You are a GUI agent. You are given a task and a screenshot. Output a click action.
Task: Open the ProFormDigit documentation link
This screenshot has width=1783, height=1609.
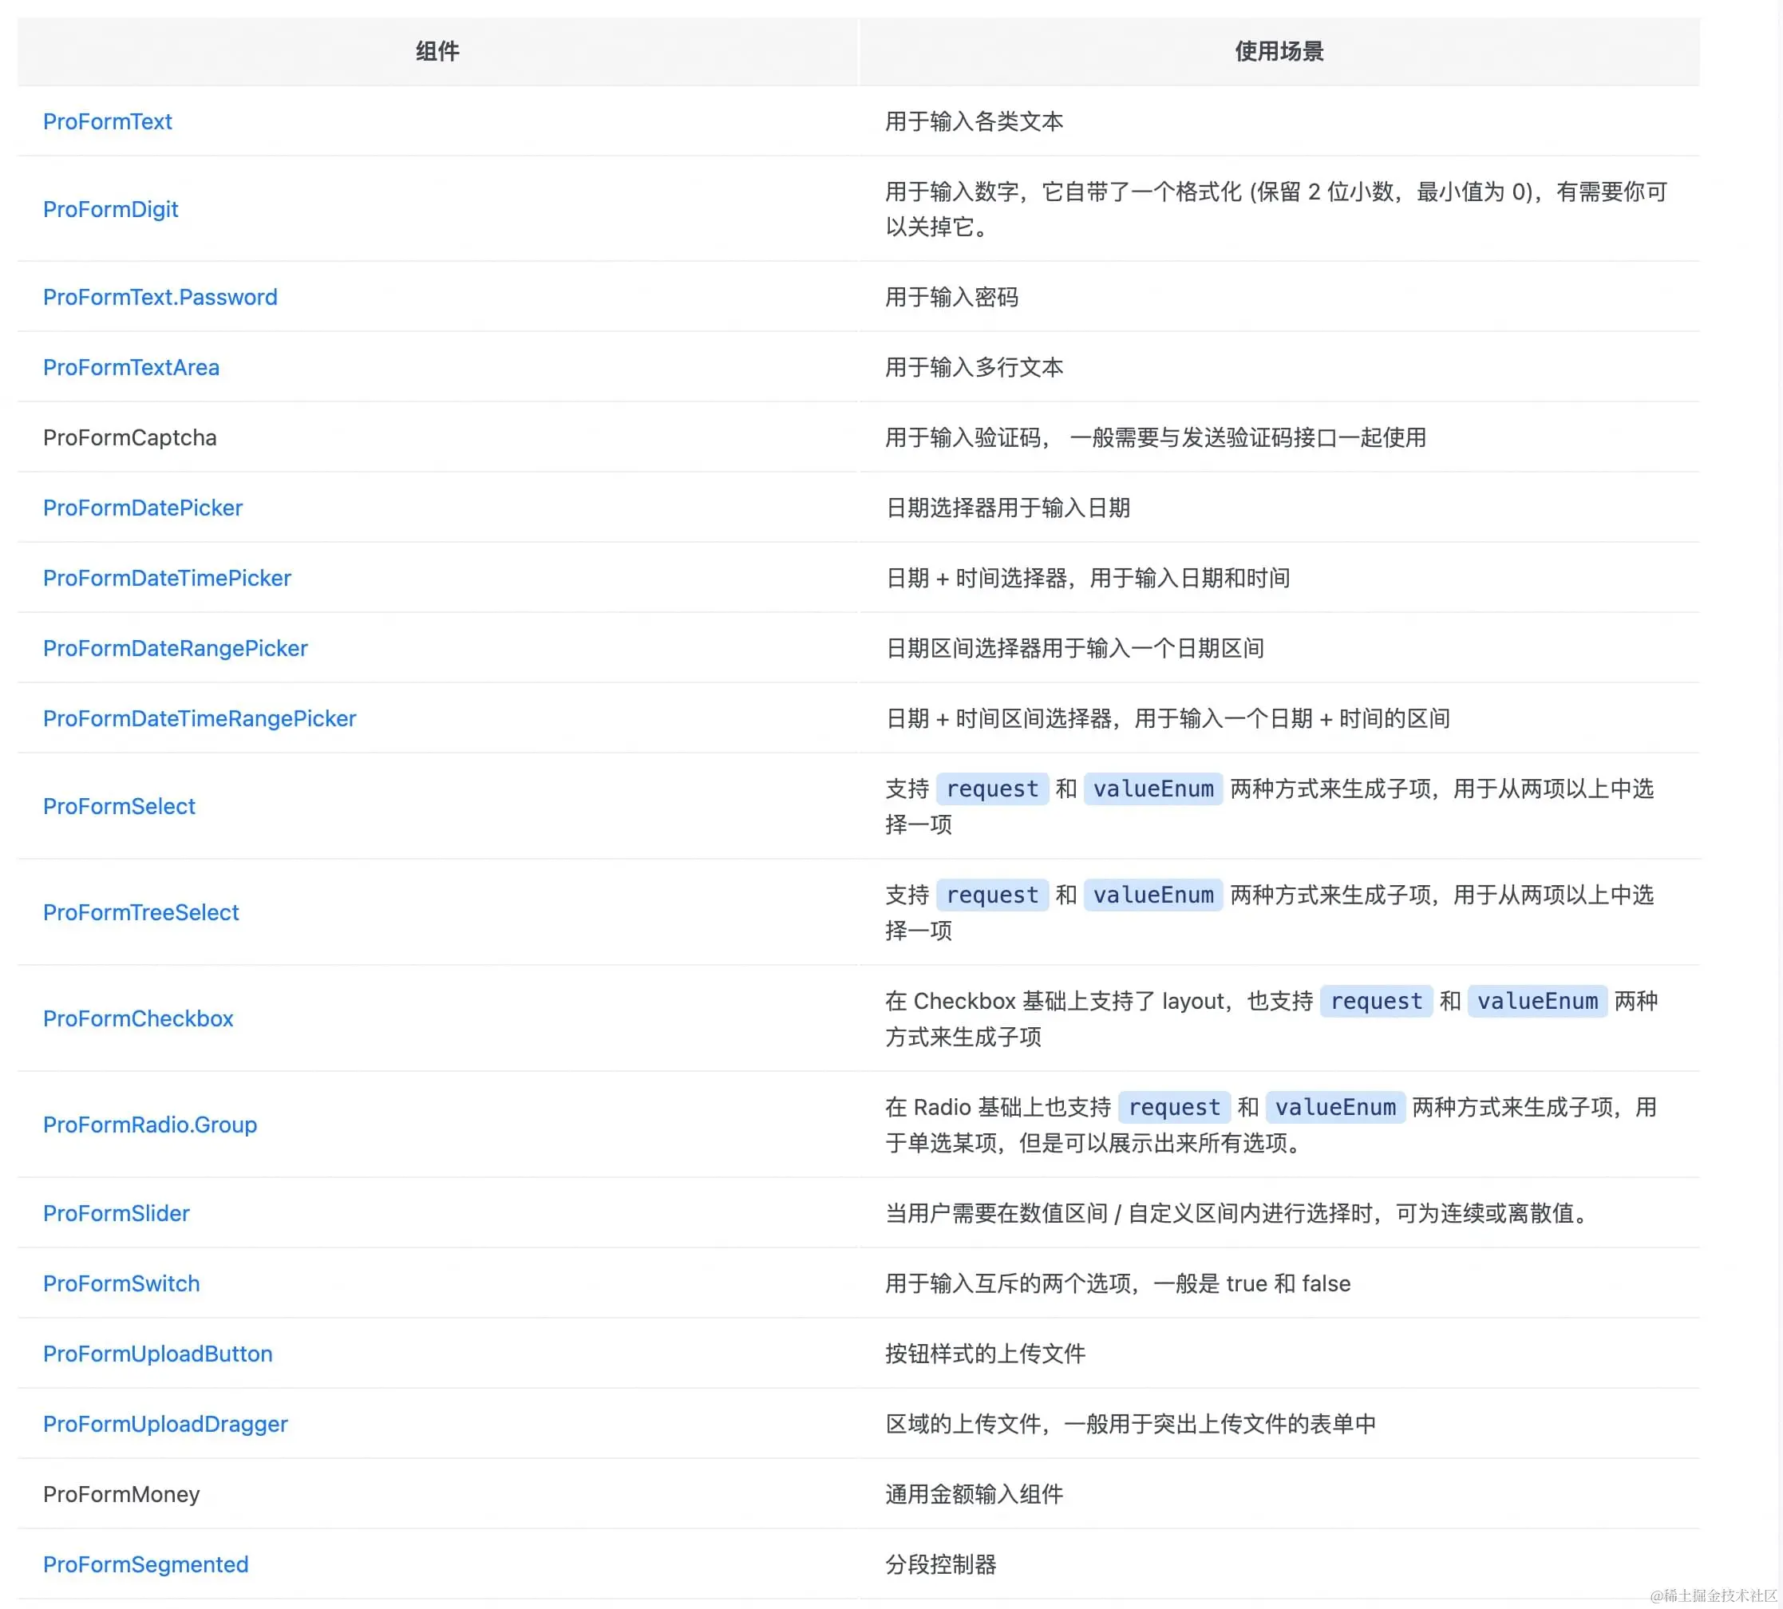pyautogui.click(x=110, y=210)
